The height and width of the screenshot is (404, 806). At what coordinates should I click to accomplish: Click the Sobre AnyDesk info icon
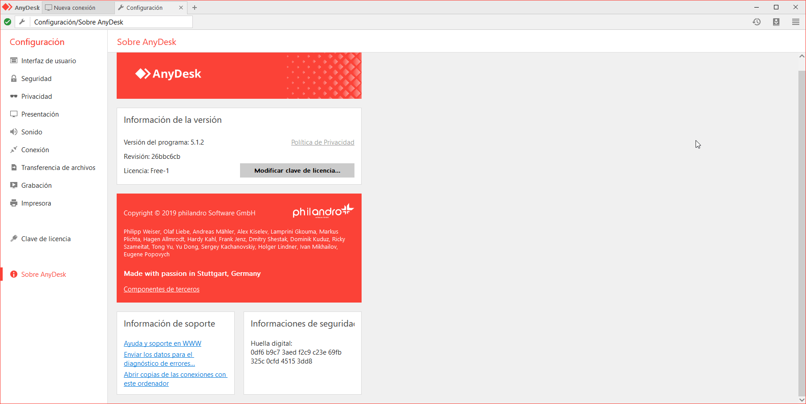click(x=14, y=274)
